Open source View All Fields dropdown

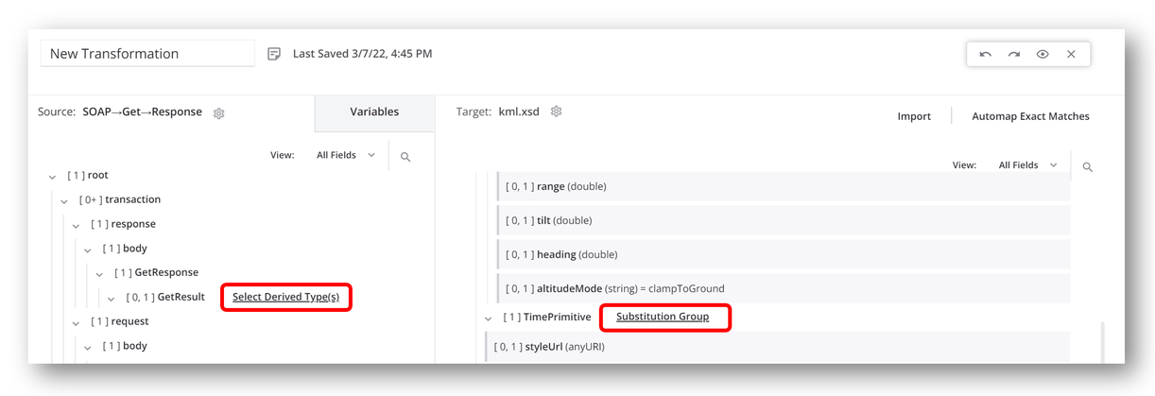coord(346,155)
